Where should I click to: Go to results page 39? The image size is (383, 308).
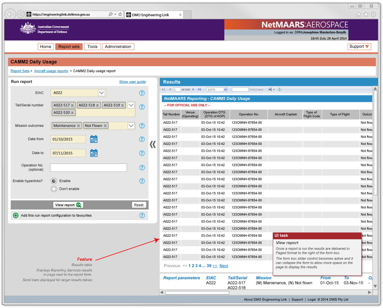(209, 266)
